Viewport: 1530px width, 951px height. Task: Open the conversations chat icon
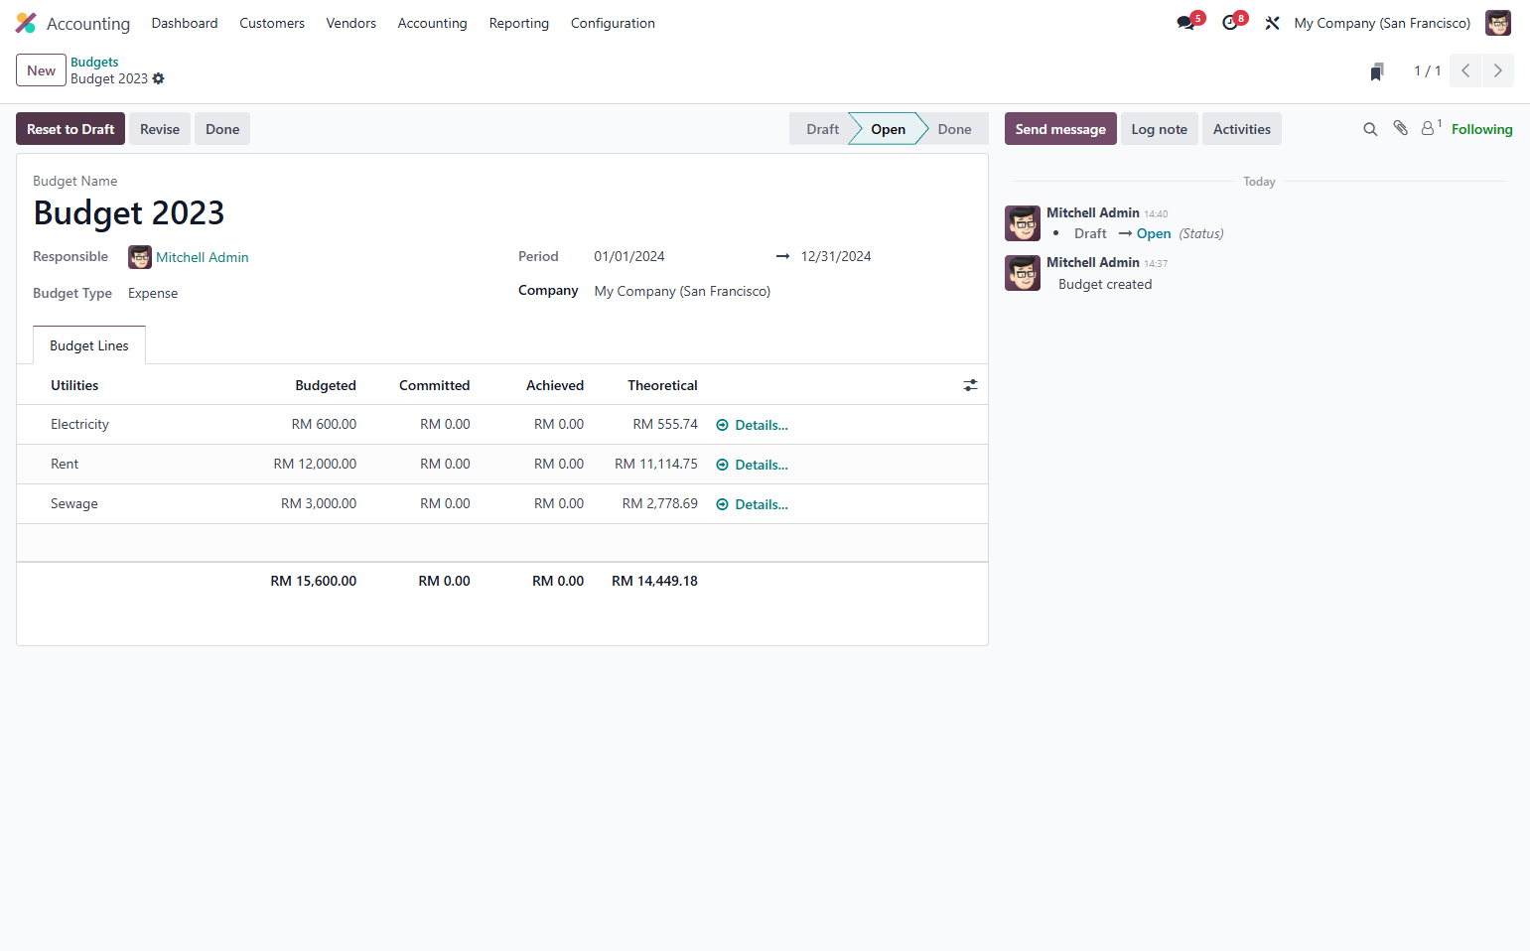(x=1185, y=23)
